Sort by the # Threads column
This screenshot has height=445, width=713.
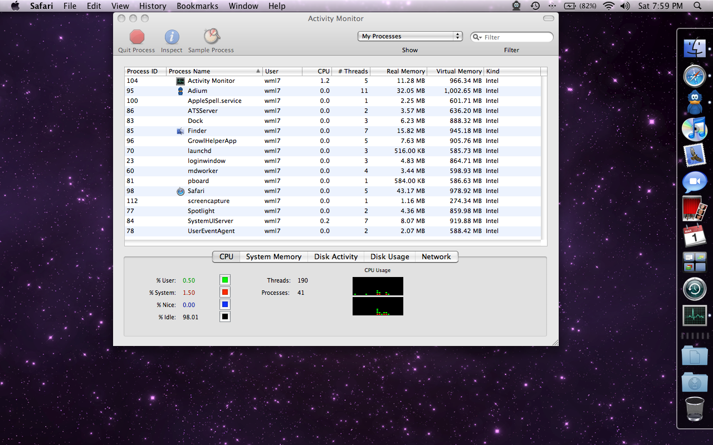tap(351, 71)
